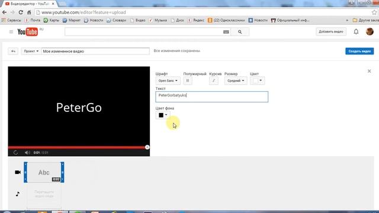Click the Создать видео button
The height and width of the screenshot is (213, 379).
coord(359,51)
